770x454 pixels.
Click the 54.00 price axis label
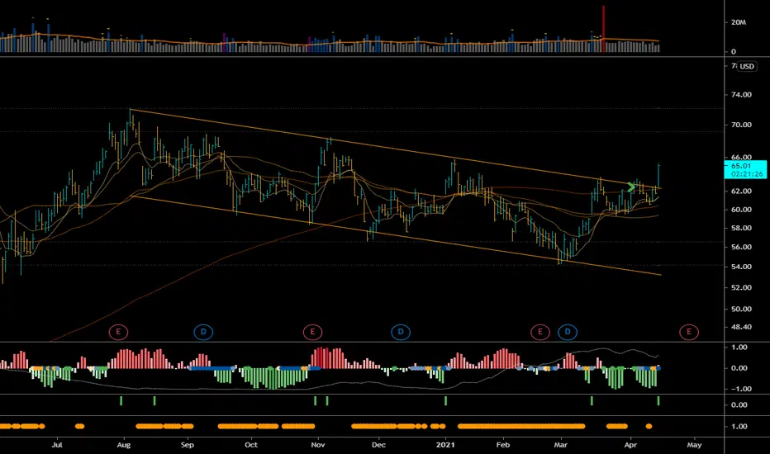point(742,267)
